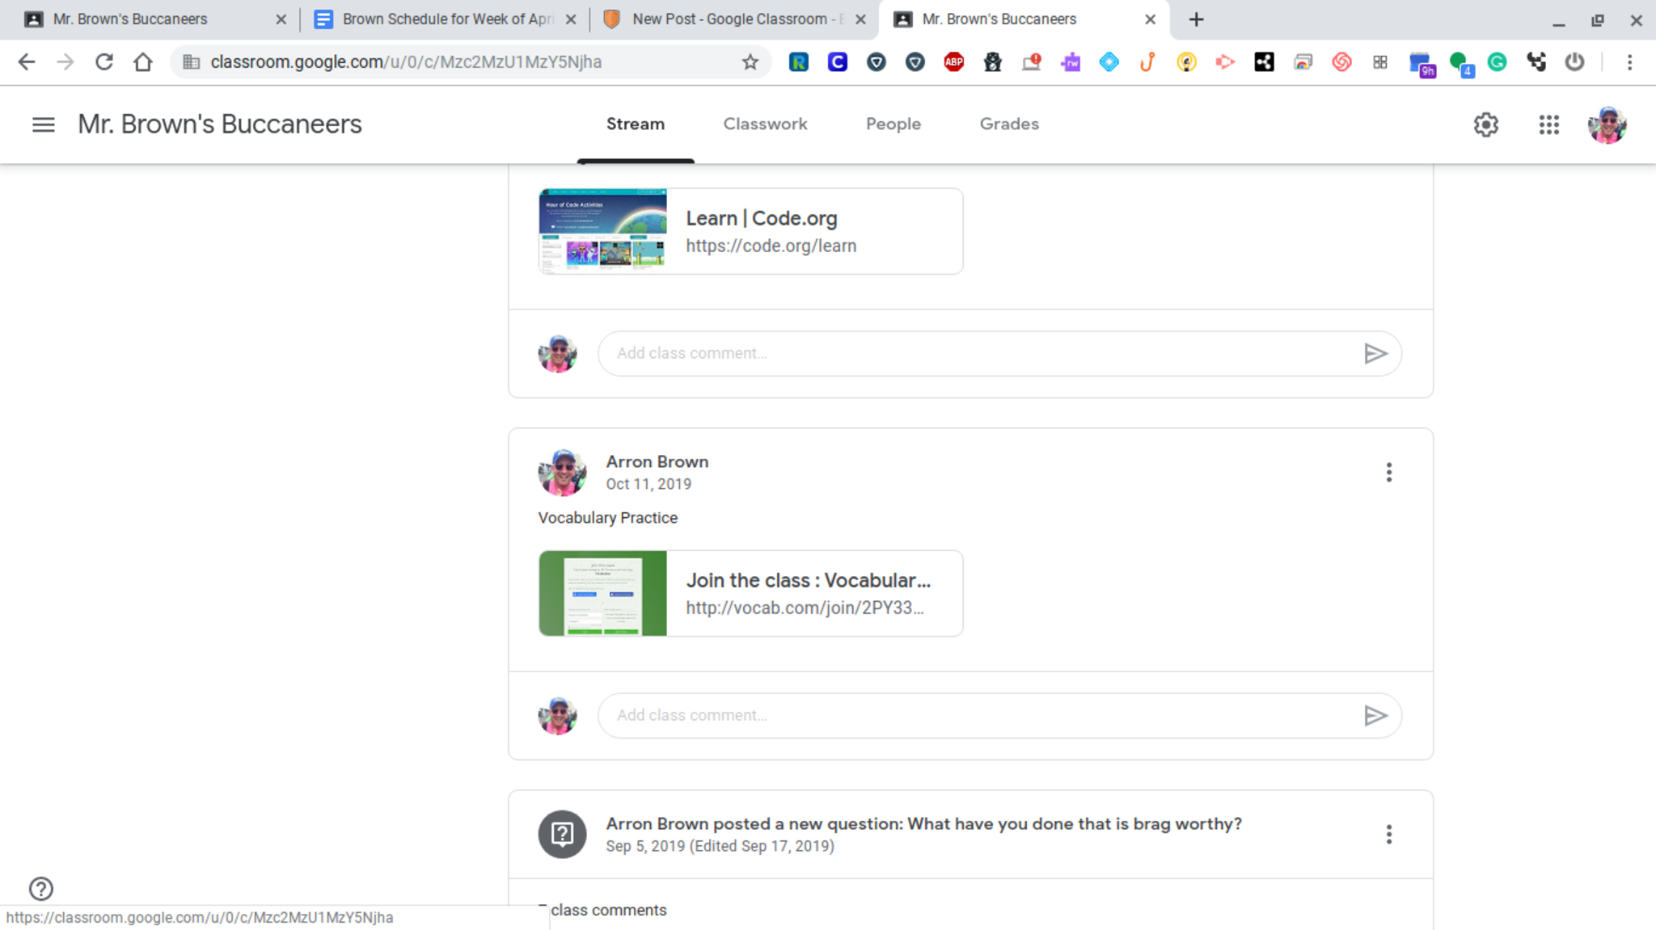Image resolution: width=1656 pixels, height=930 pixels.
Task: Open the Join the class Vocabulary link
Action: [x=750, y=593]
